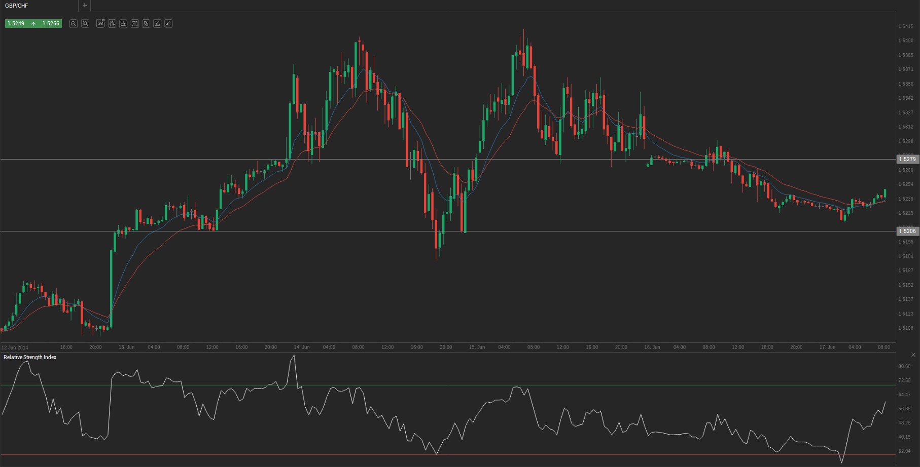
Task: Open the chart settings sliders icon
Action: coord(123,24)
